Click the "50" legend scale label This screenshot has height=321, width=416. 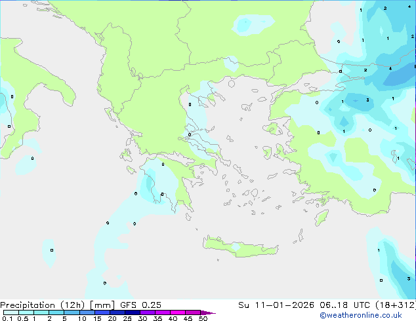point(203,318)
